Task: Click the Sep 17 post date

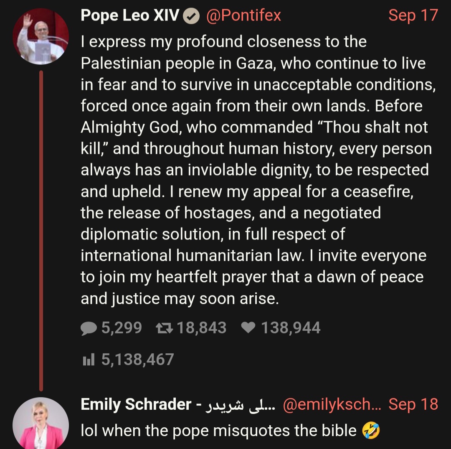Action: 413,15
